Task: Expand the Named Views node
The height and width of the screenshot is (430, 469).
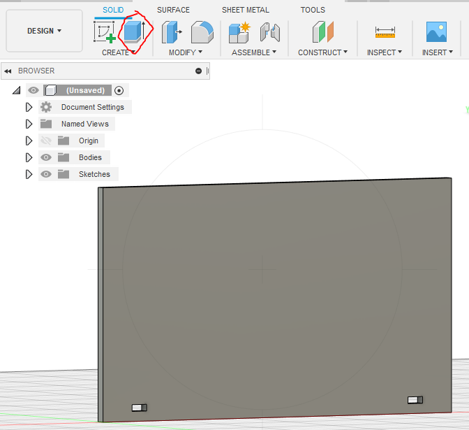Action: tap(29, 124)
